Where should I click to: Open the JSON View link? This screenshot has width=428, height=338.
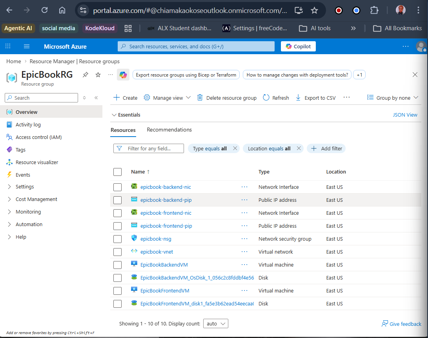405,115
